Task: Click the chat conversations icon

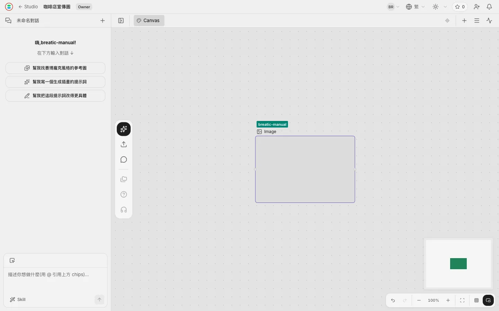Action: pos(8,20)
